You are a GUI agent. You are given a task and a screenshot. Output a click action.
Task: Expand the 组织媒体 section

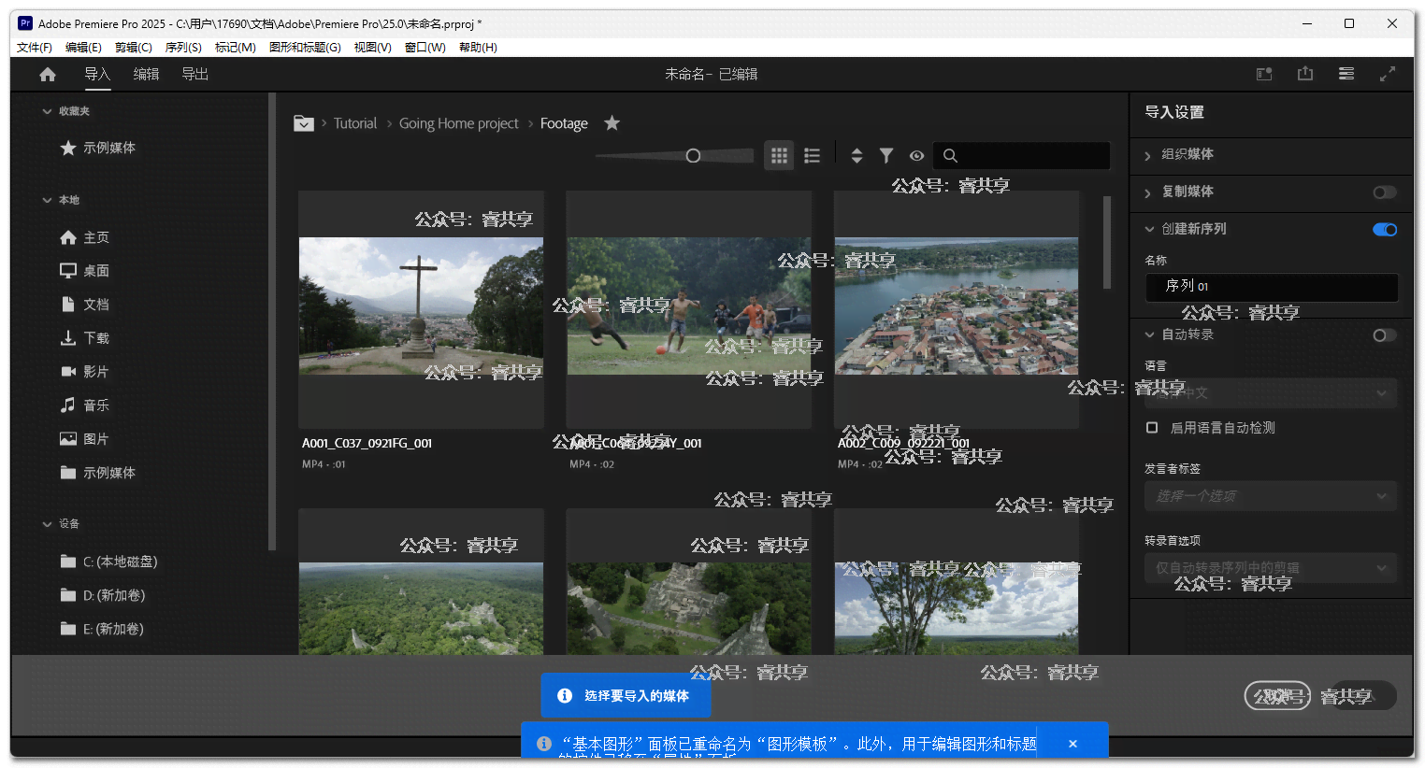click(1187, 155)
